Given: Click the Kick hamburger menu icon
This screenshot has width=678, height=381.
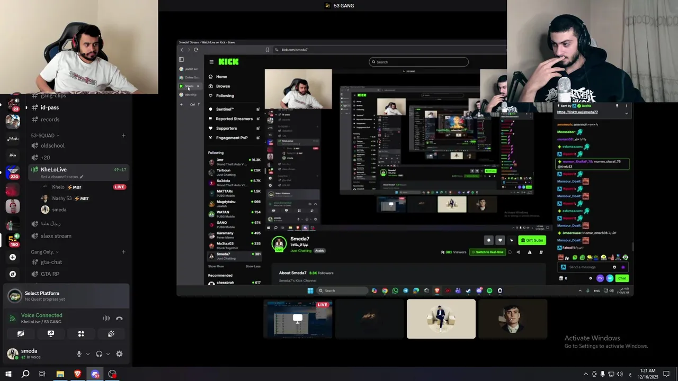Looking at the screenshot, I should [211, 62].
